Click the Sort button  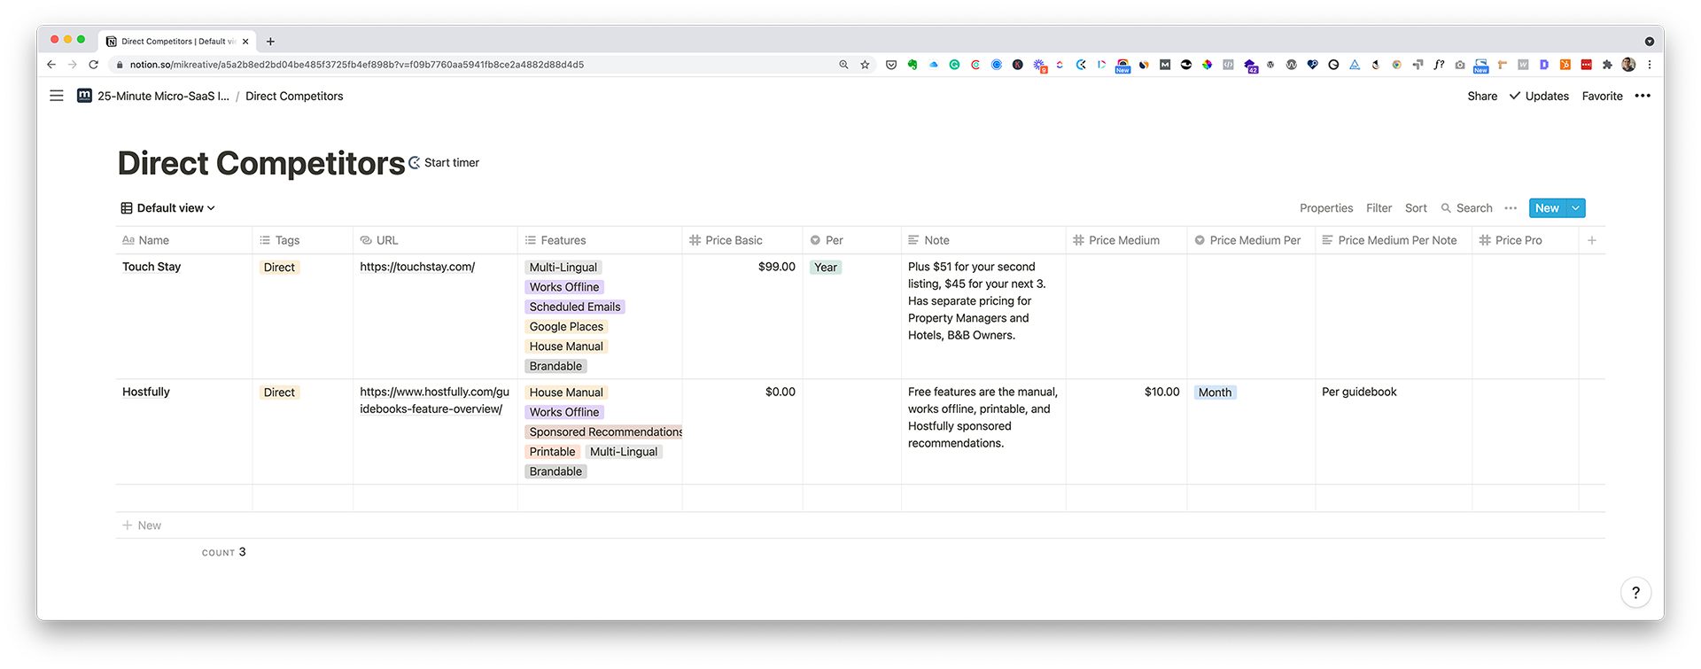click(x=1416, y=208)
